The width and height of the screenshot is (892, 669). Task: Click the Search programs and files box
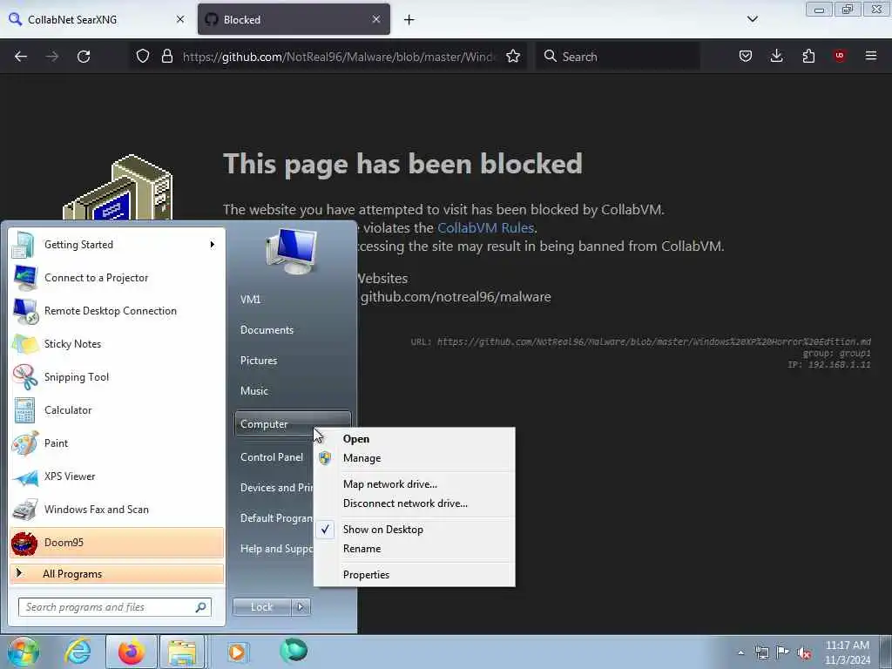tap(115, 607)
